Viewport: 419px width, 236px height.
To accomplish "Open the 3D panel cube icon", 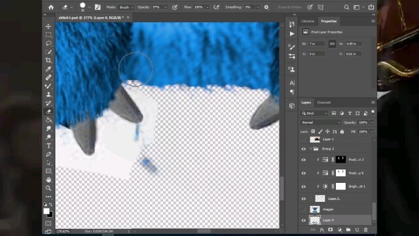I will tap(292, 106).
